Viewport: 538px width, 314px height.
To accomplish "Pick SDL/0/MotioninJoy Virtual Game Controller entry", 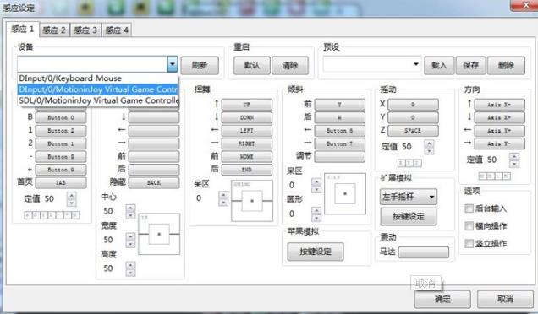I will (x=98, y=100).
